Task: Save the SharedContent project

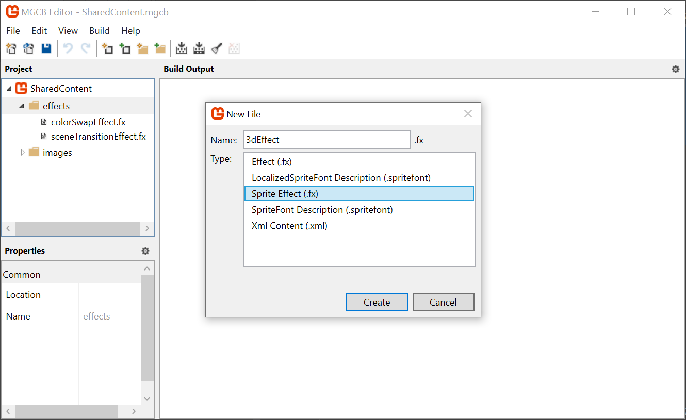Action: (46, 48)
